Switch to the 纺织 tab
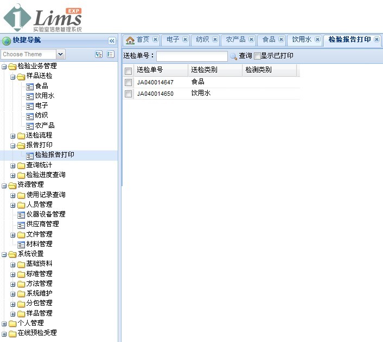 tap(202, 40)
